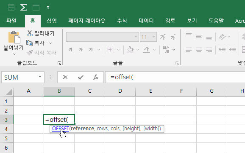This screenshot has height=153, width=245.
Task: Open the 글꼴 dialog launcher
Action: point(177,63)
